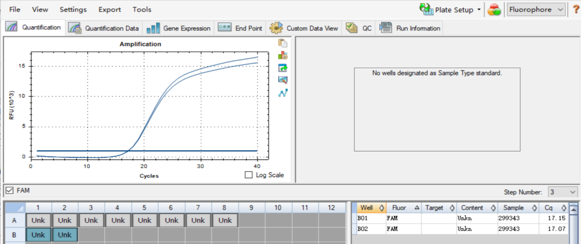The height and width of the screenshot is (244, 581).
Task: Select well A7 in the plate grid
Action: (x=198, y=220)
